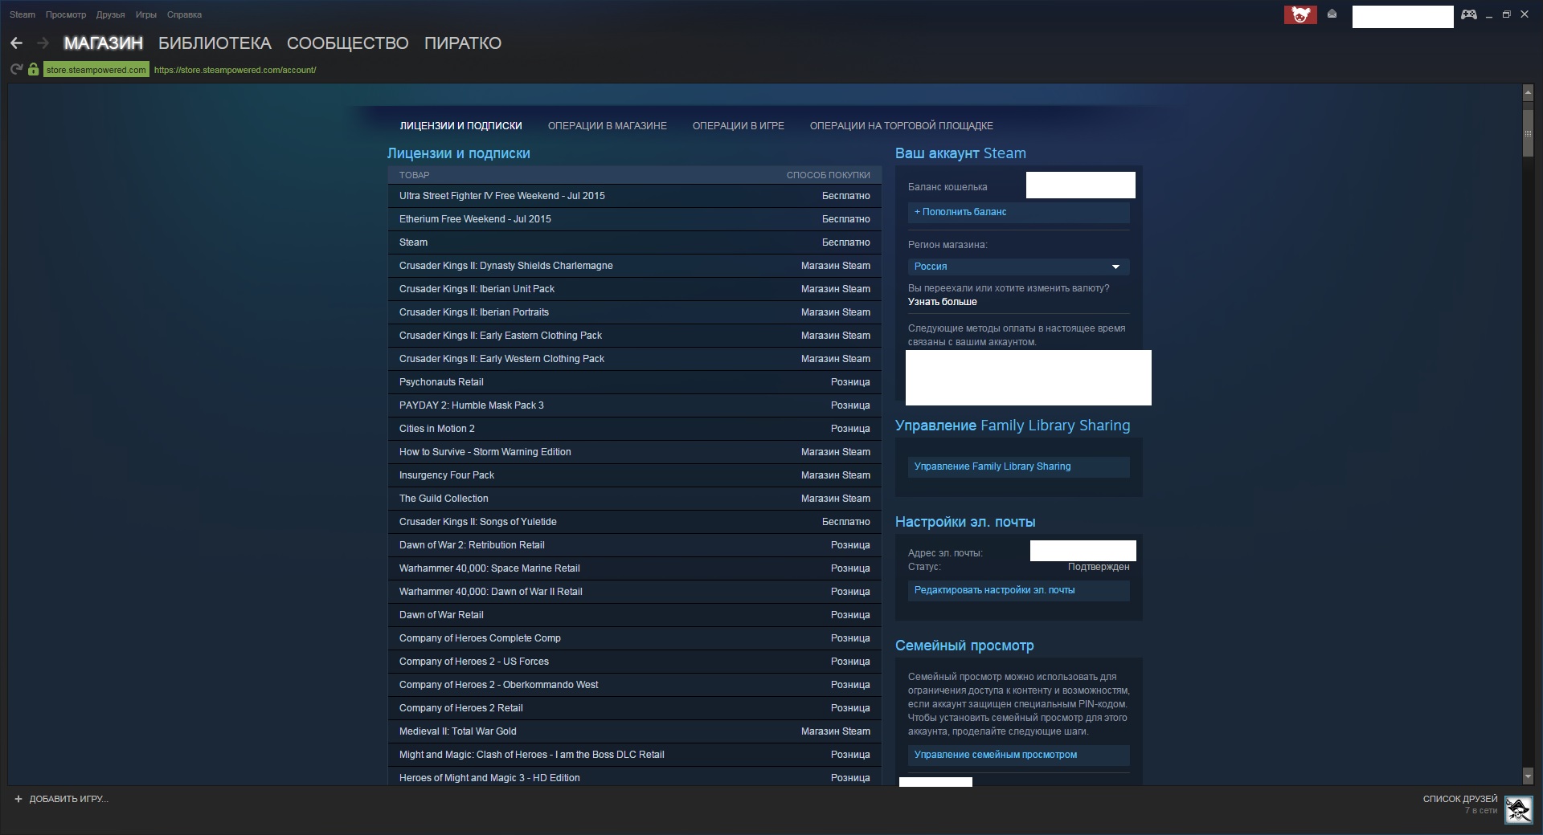Click the plus icon to add a game
This screenshot has width=1543, height=835.
point(18,799)
